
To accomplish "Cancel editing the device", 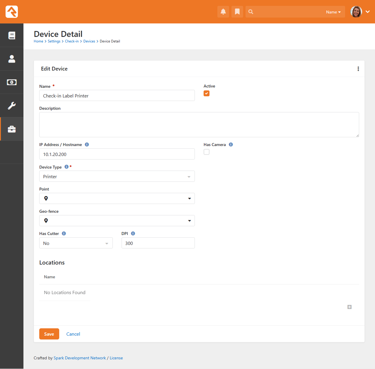I will (73, 334).
